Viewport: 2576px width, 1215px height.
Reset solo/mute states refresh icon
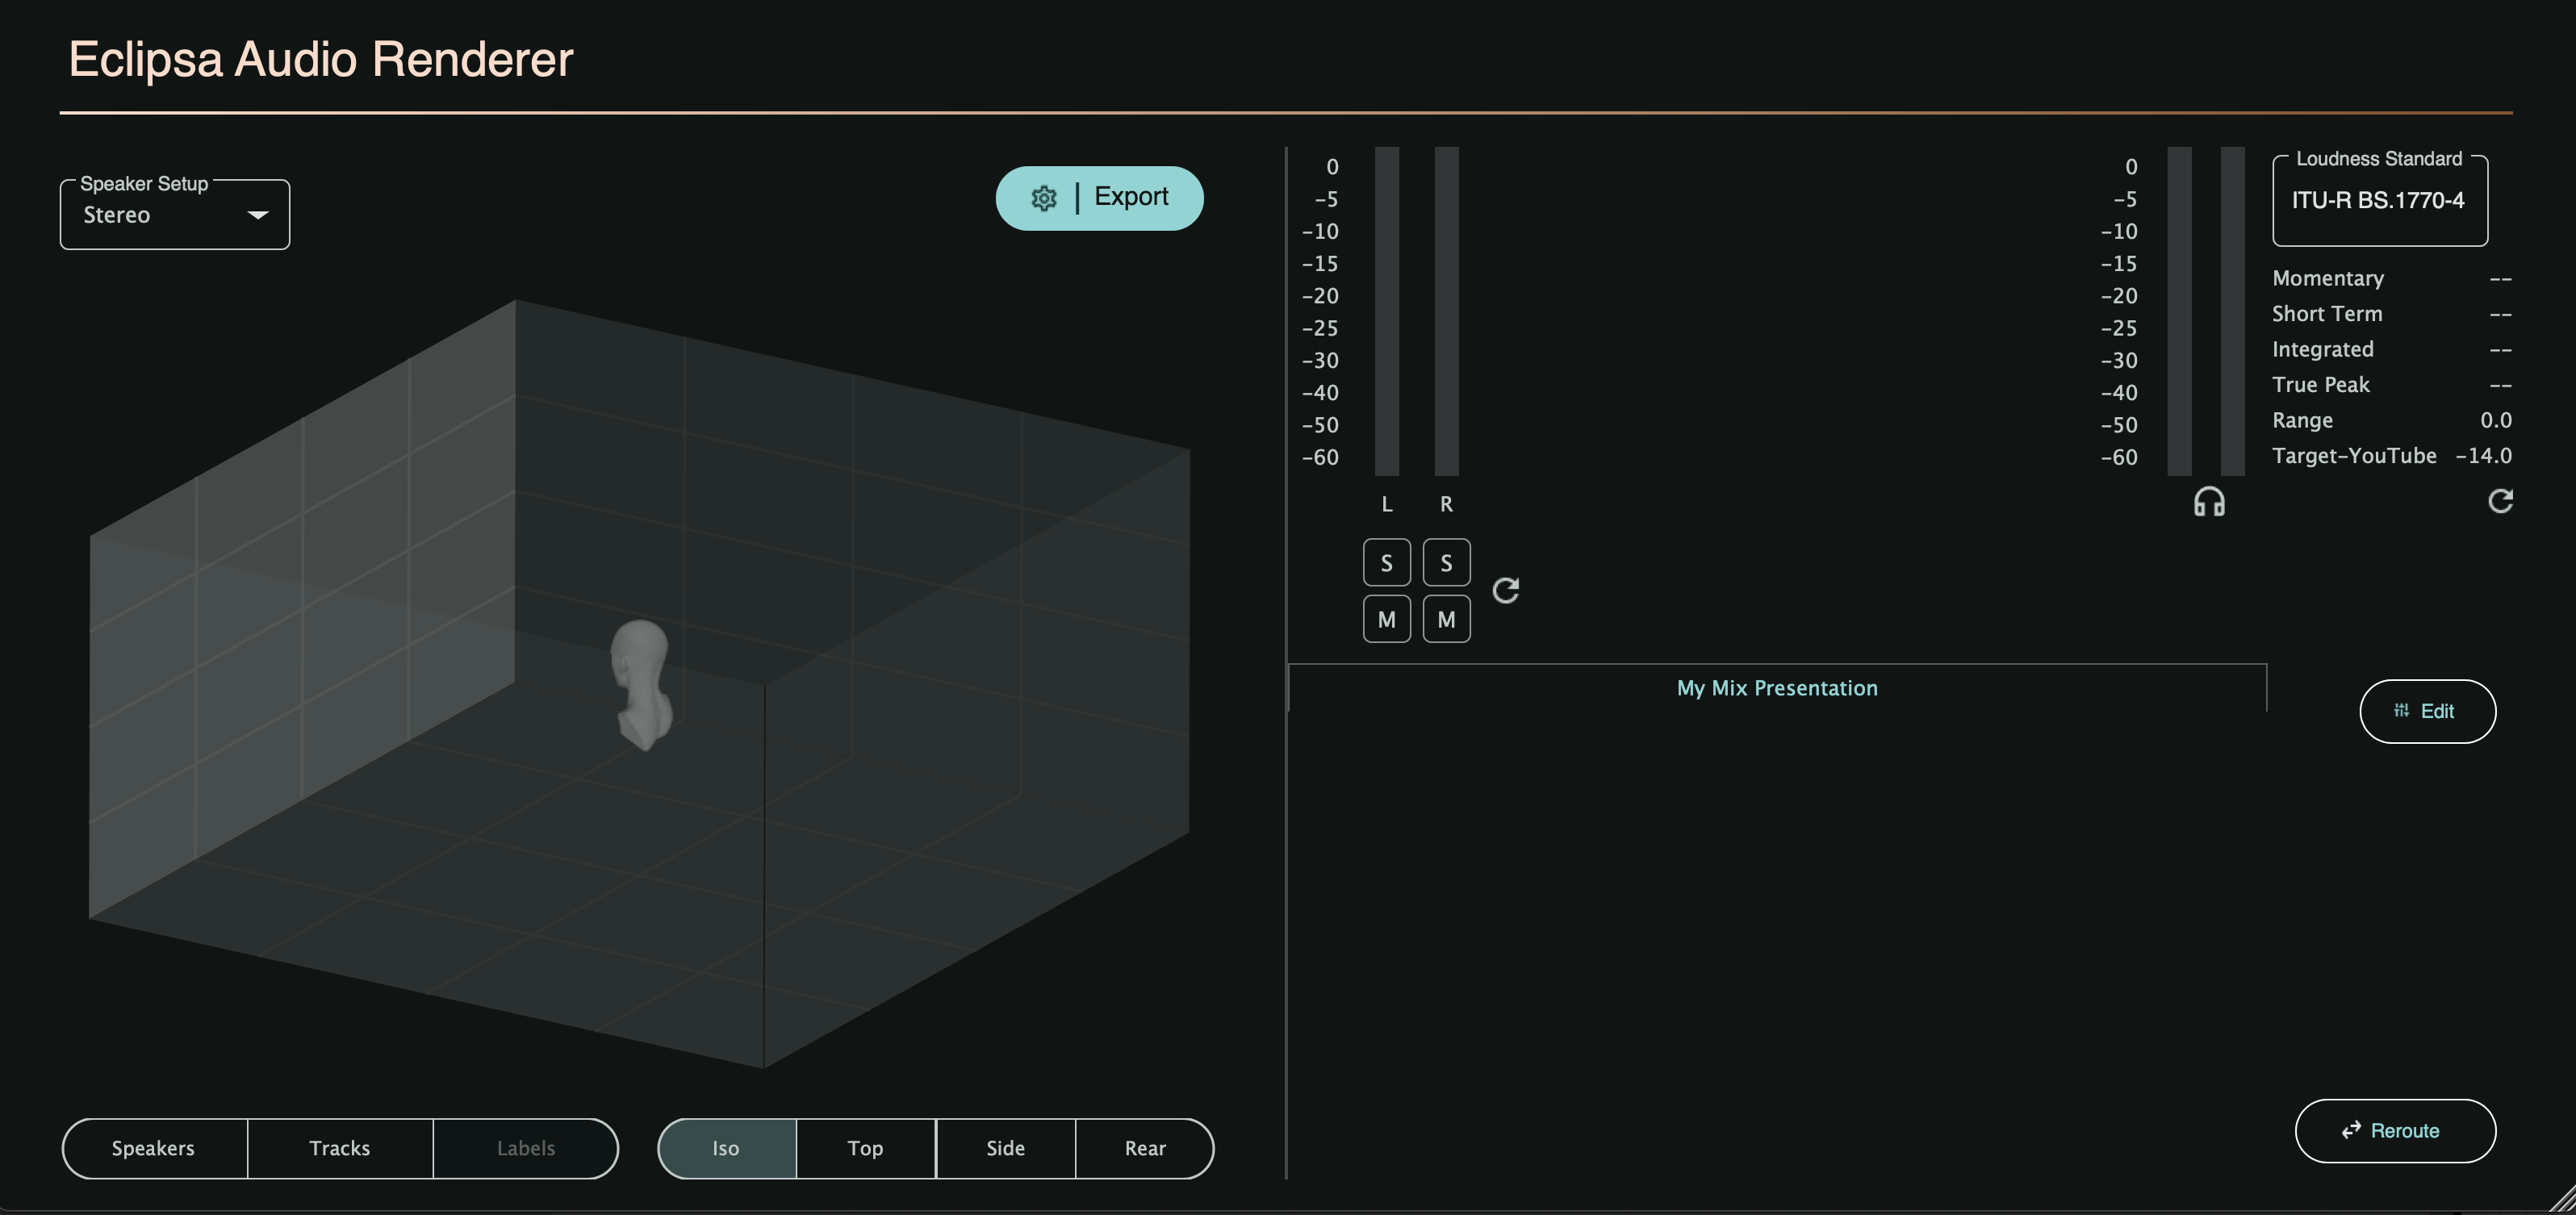[1505, 591]
